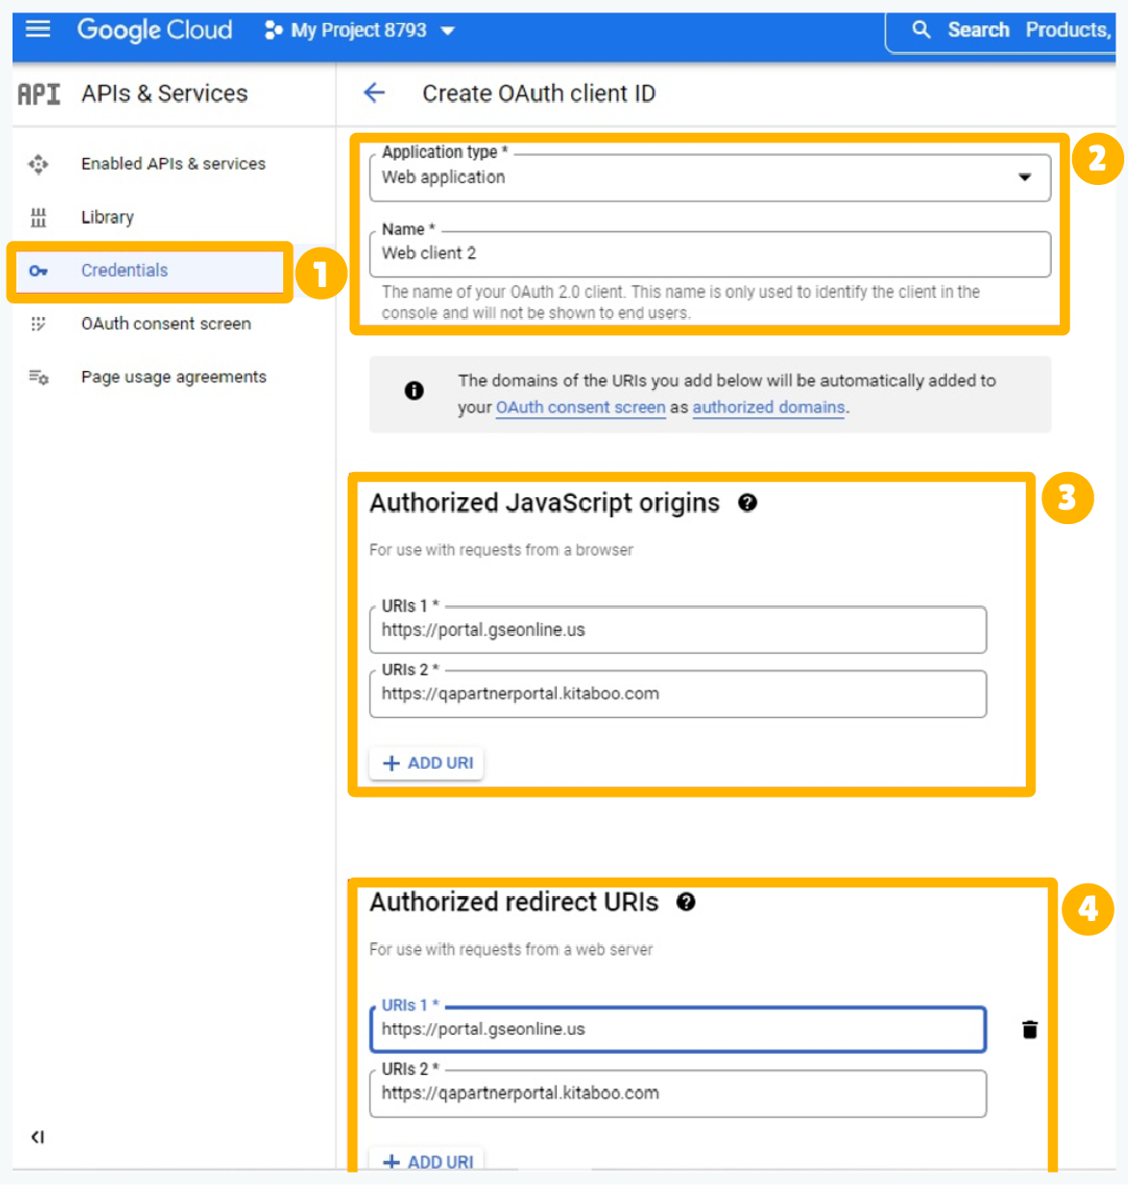Open the authorized domains link

click(768, 408)
